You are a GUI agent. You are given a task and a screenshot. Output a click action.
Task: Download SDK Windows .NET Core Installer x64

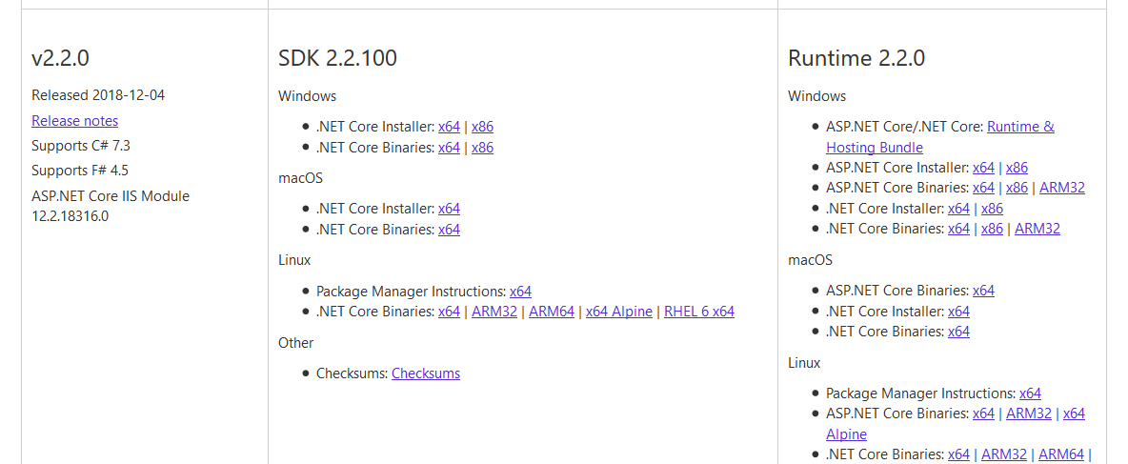(x=449, y=127)
